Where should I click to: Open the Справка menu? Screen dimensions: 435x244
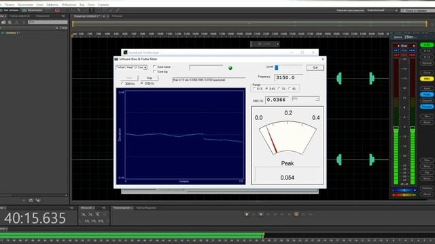tap(103, 5)
